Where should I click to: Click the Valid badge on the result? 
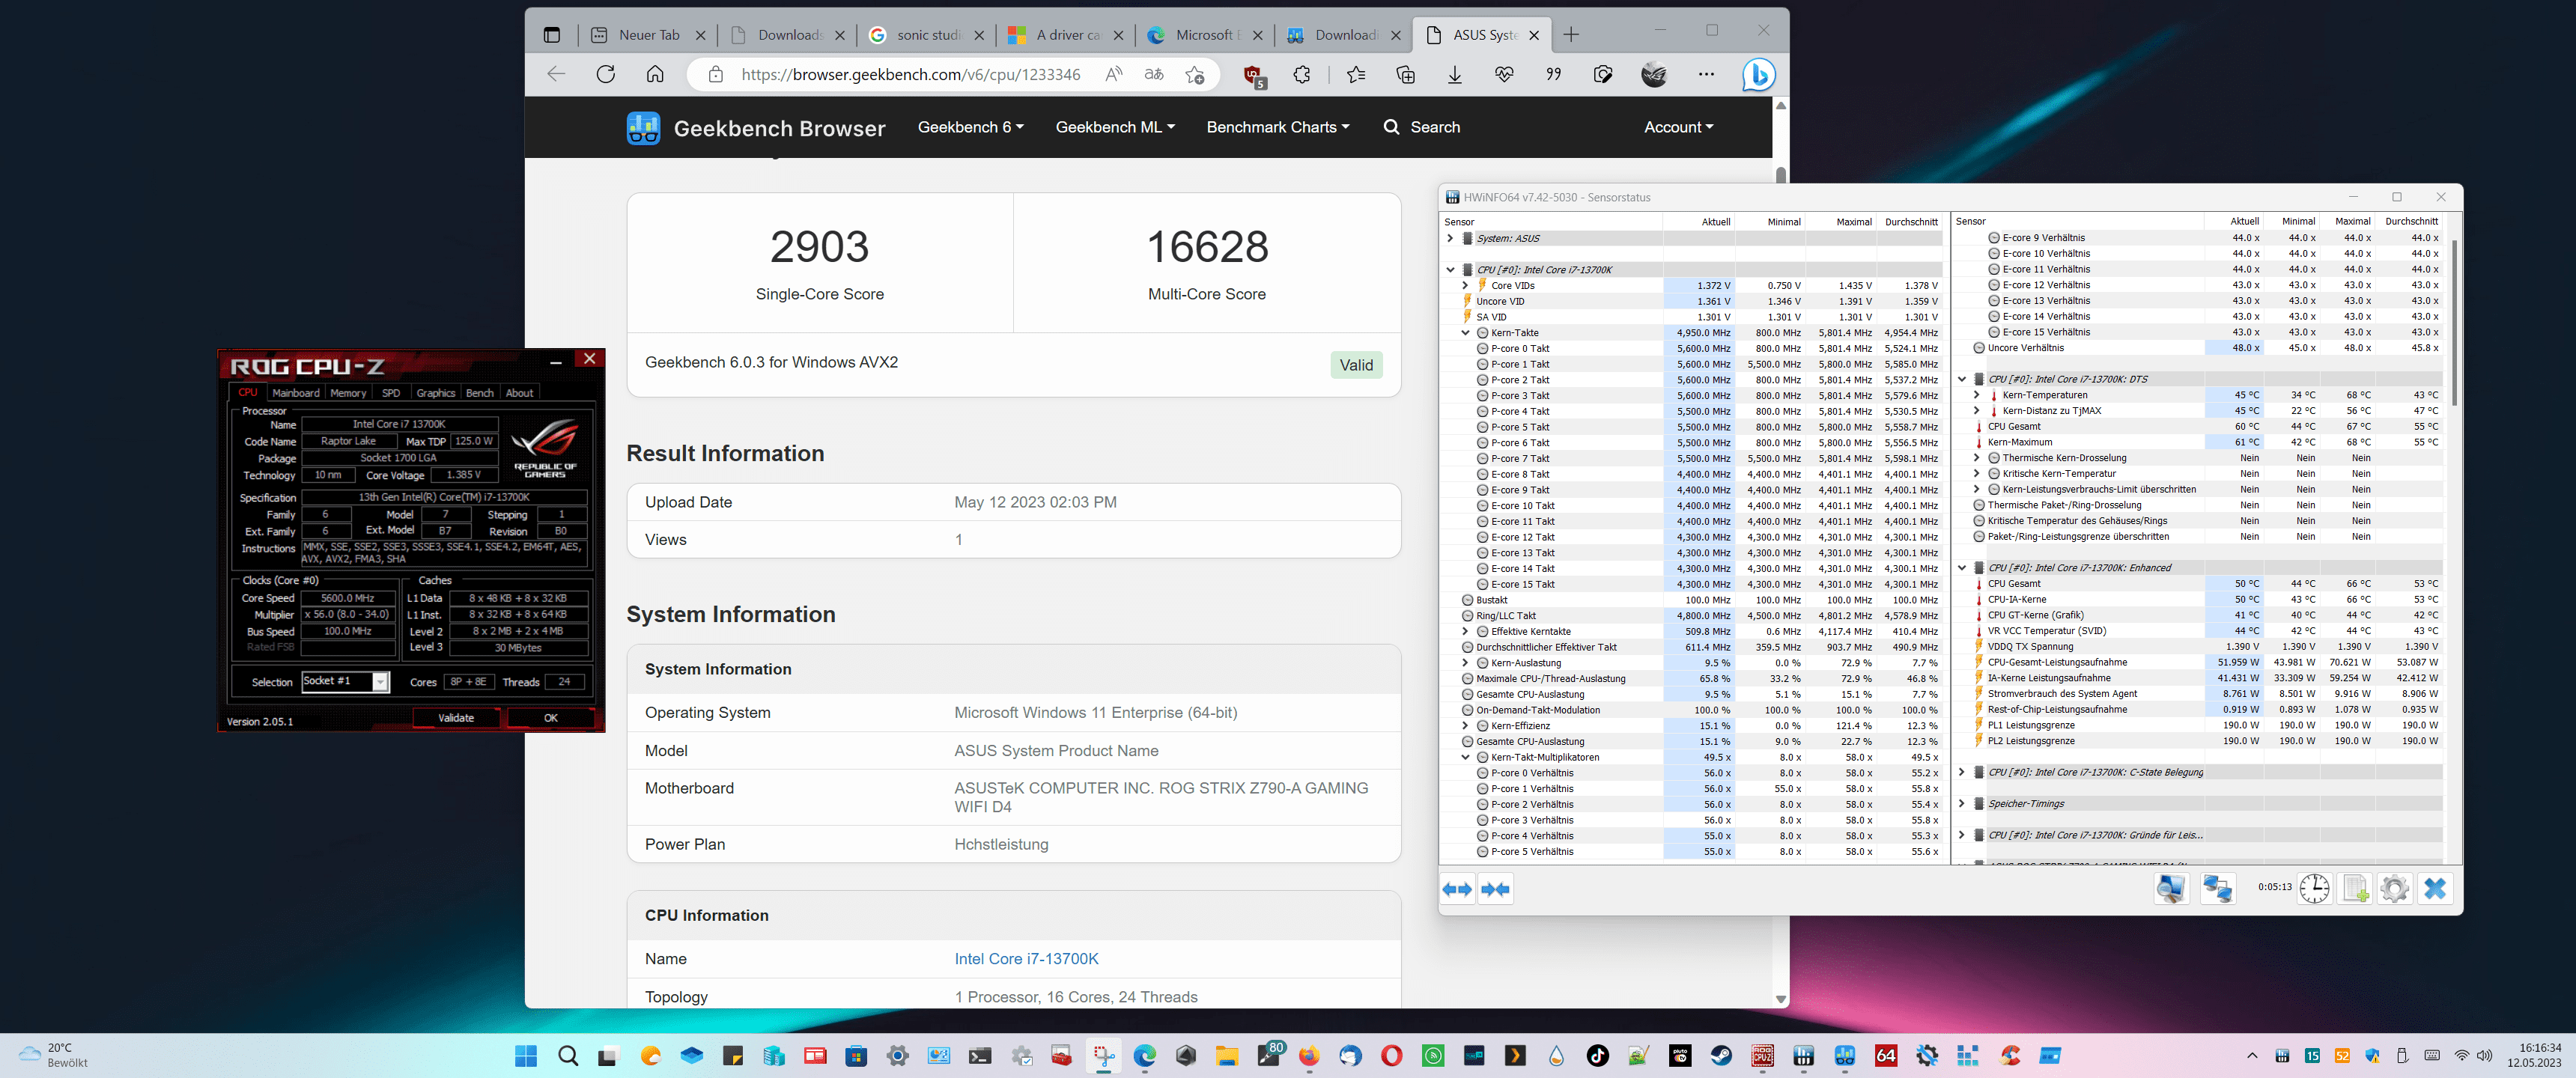(x=1356, y=365)
